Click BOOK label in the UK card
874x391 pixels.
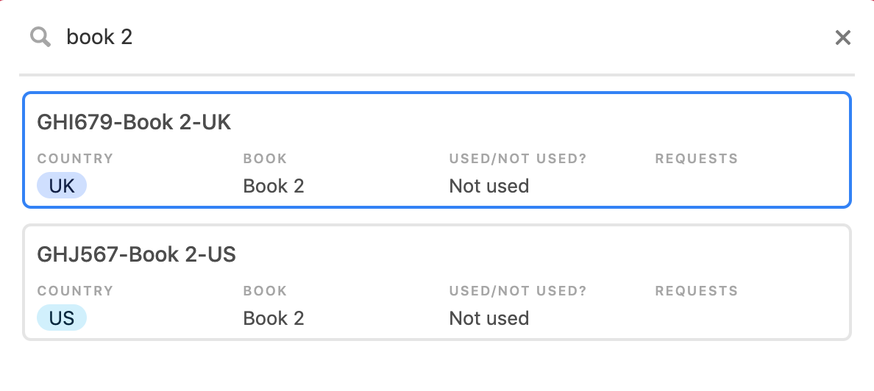266,159
